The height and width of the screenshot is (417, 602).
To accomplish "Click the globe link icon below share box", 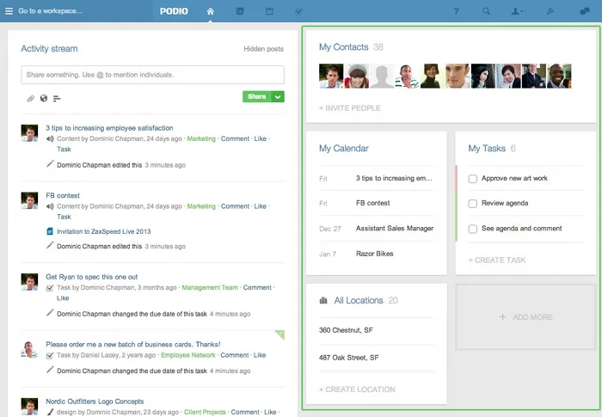I will point(44,98).
